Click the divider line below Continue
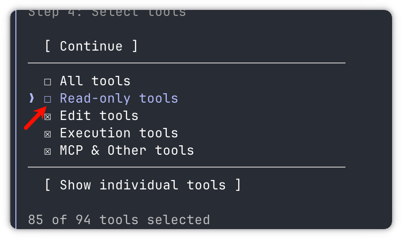 187,63
